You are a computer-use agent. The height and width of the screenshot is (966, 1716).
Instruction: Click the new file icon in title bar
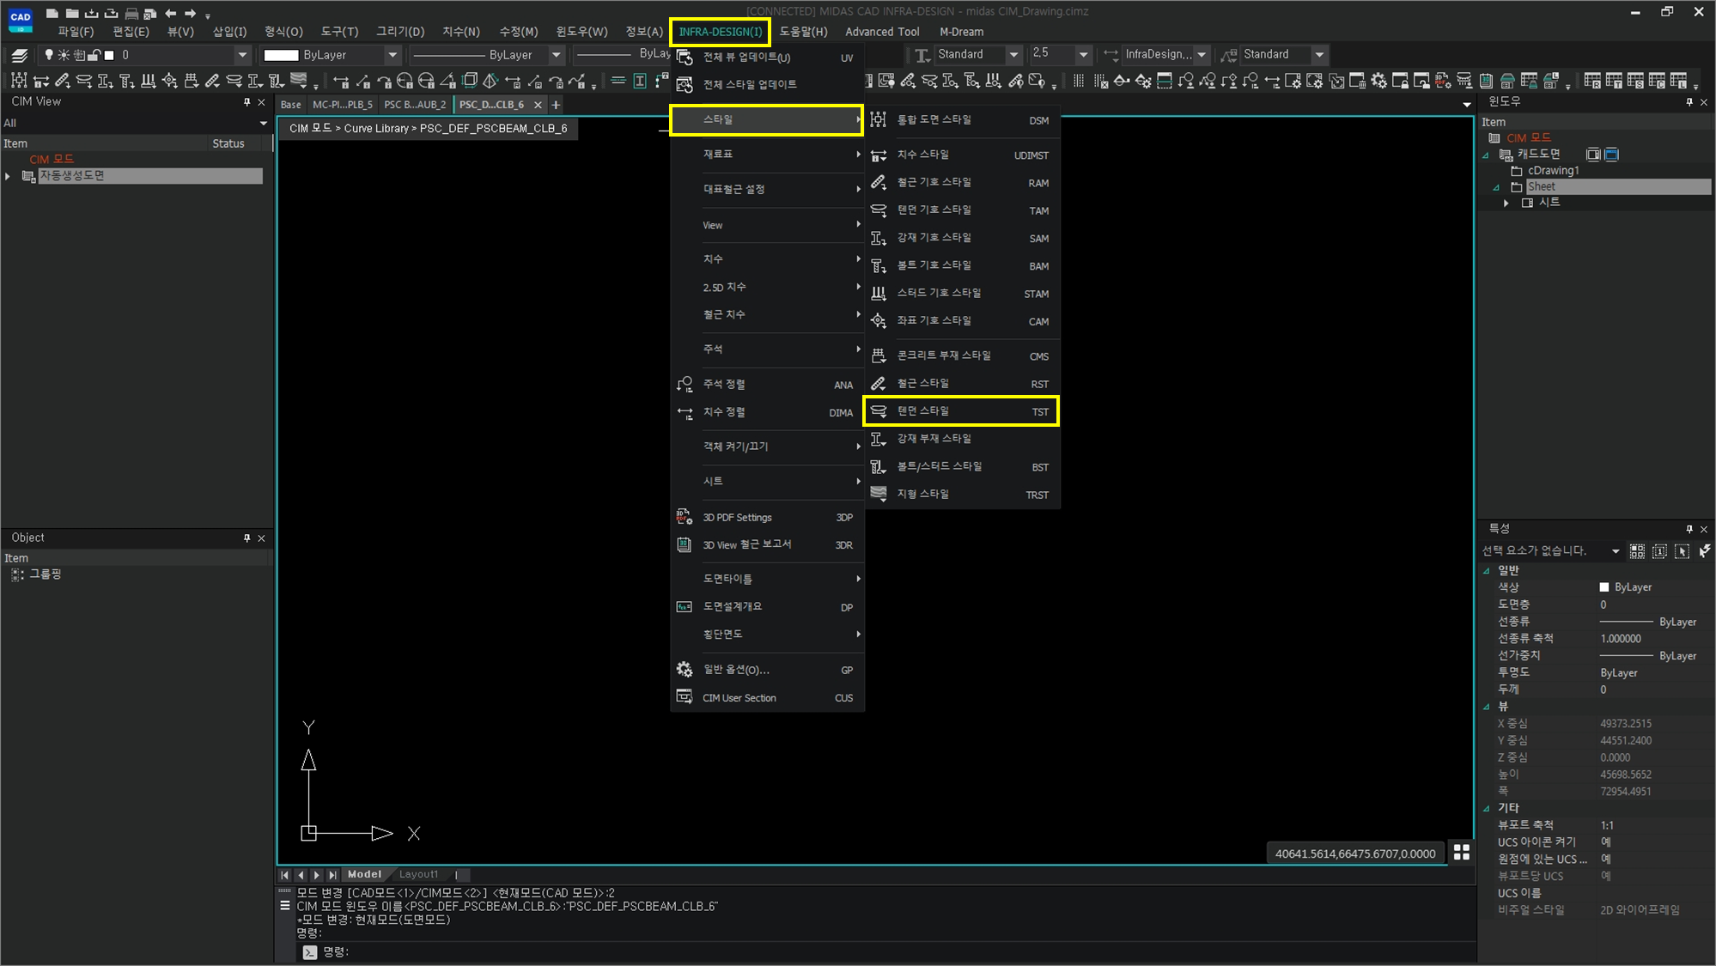(52, 13)
